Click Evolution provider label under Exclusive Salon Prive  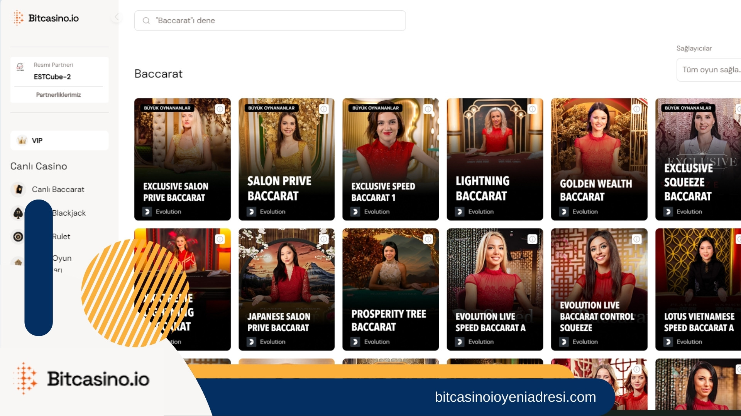168,211
